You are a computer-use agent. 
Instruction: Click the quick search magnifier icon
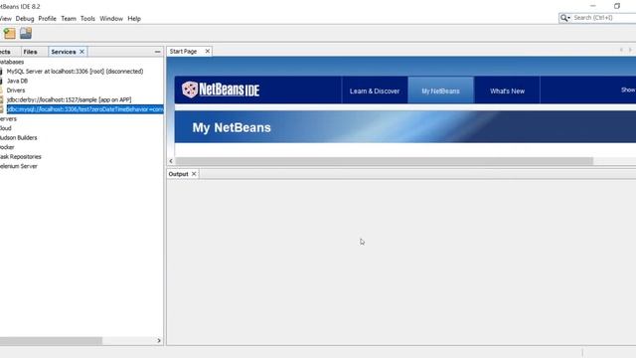[565, 18]
